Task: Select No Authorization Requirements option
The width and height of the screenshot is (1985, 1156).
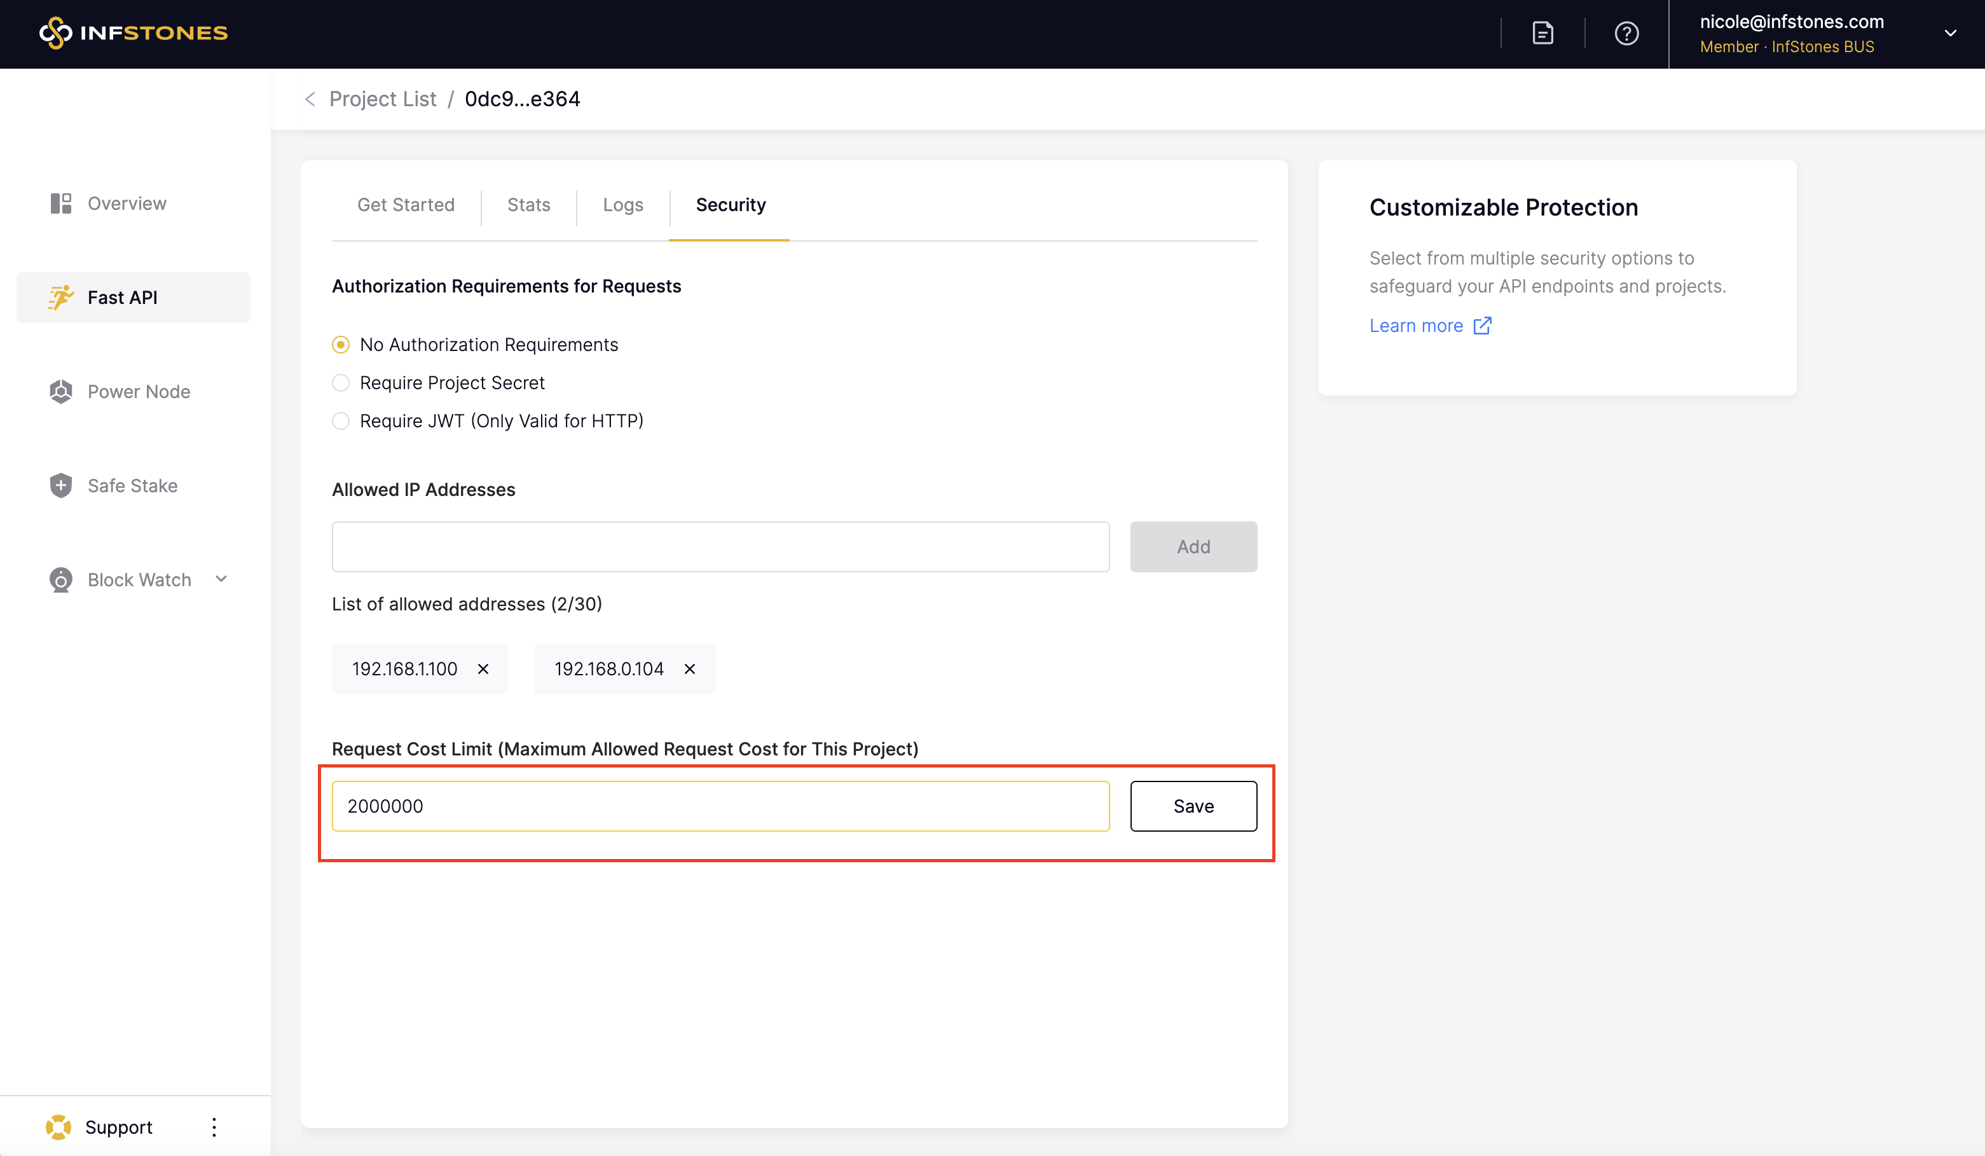Action: tap(340, 345)
